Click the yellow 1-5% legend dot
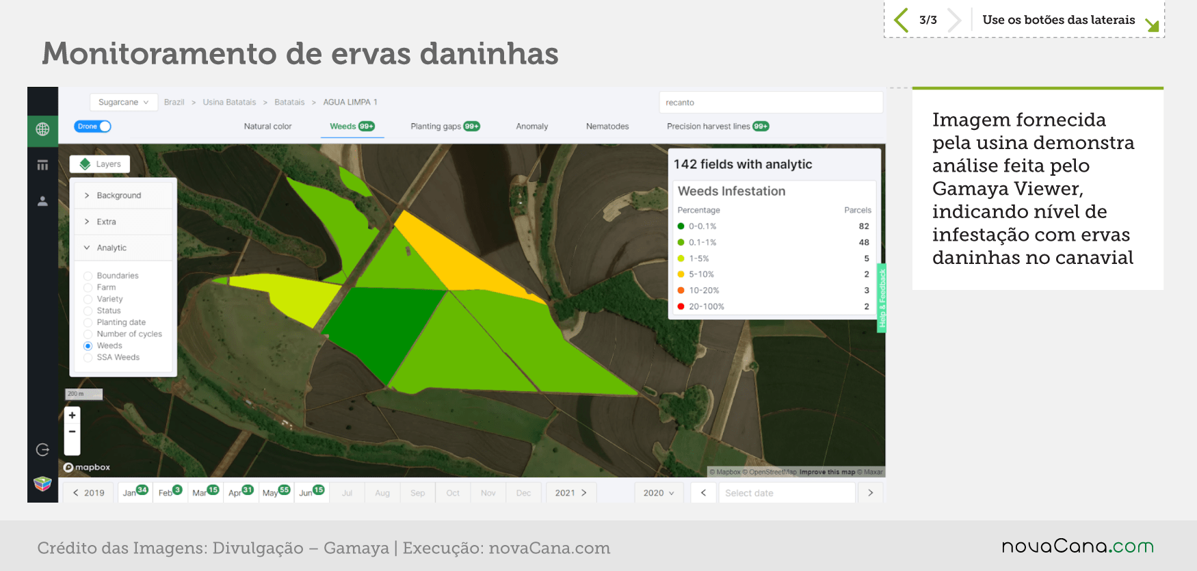Image resolution: width=1197 pixels, height=571 pixels. 681,258
